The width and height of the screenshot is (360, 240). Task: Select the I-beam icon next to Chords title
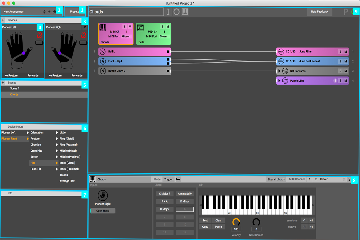168,12
